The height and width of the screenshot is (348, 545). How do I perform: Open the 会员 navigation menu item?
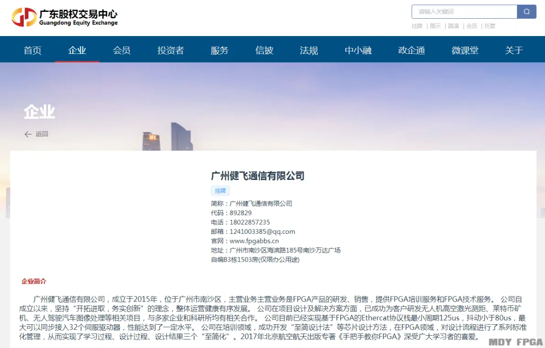tap(122, 50)
